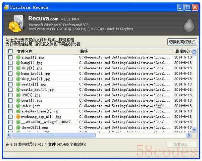Click the Recuva.com header title
202x161 pixels.
[x=43, y=19]
